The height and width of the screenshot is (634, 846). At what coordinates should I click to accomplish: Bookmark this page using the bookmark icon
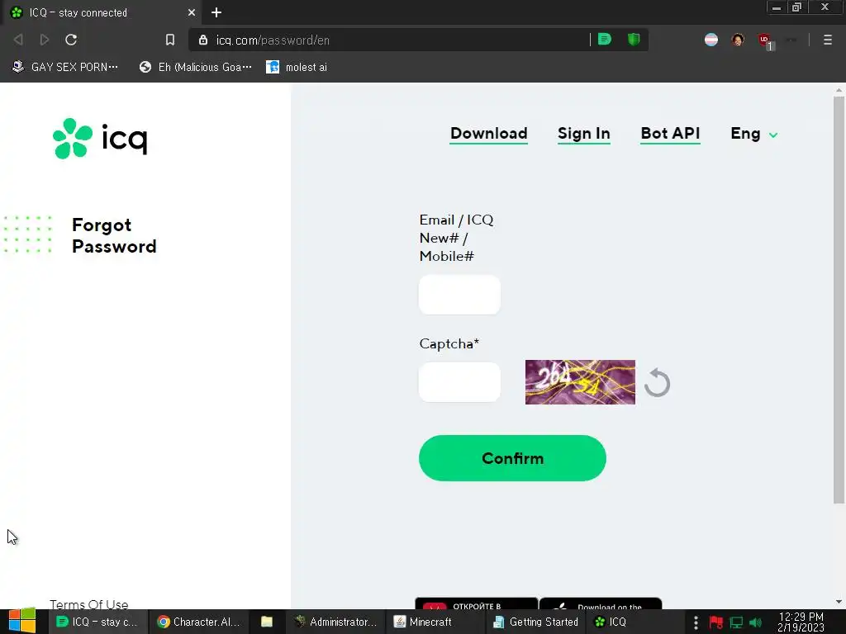[170, 40]
